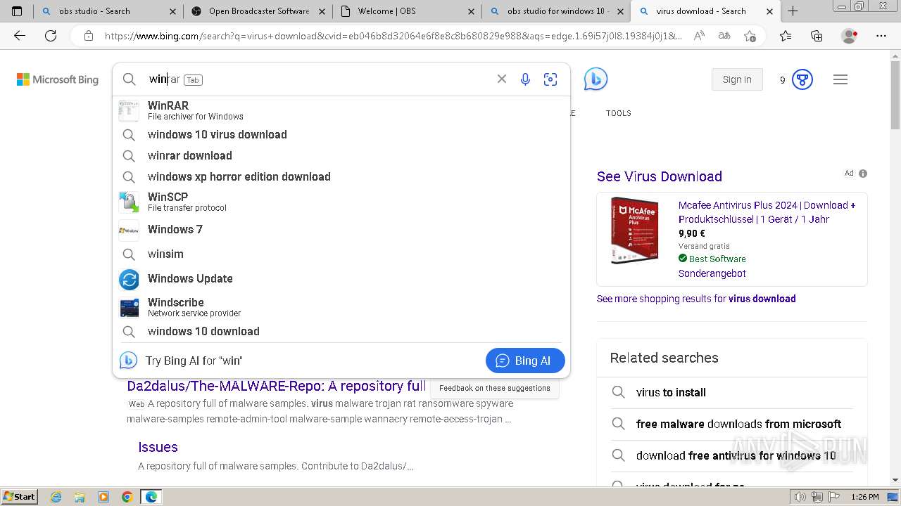Click the Microsoft Bing logo
The image size is (901, 506).
point(58,79)
